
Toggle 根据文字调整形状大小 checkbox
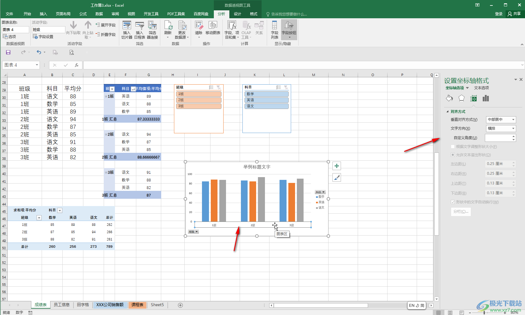[453, 147]
